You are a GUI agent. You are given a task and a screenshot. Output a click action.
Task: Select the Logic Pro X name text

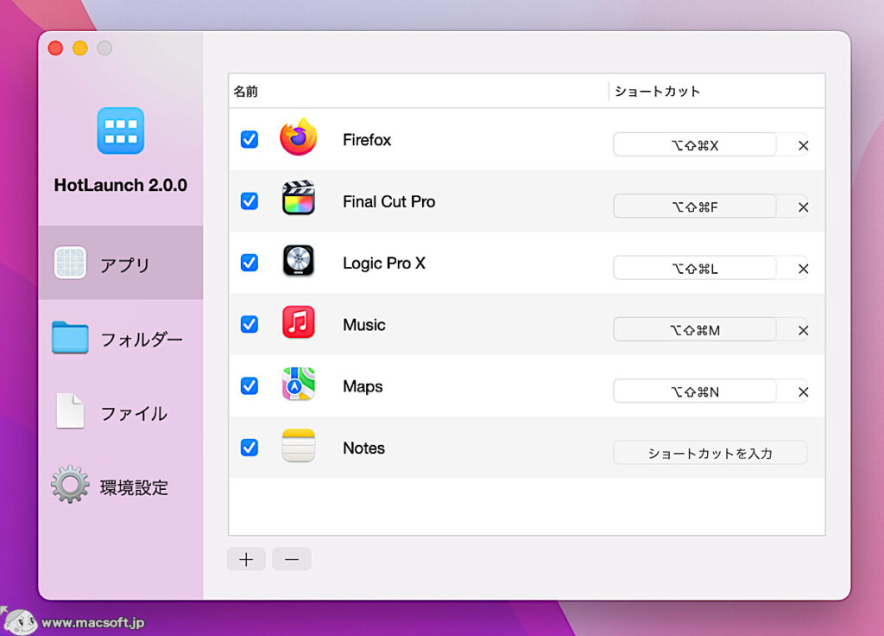[384, 263]
